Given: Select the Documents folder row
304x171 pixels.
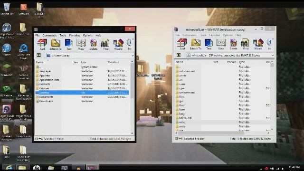Looking at the screenshot, I should click(82, 97).
